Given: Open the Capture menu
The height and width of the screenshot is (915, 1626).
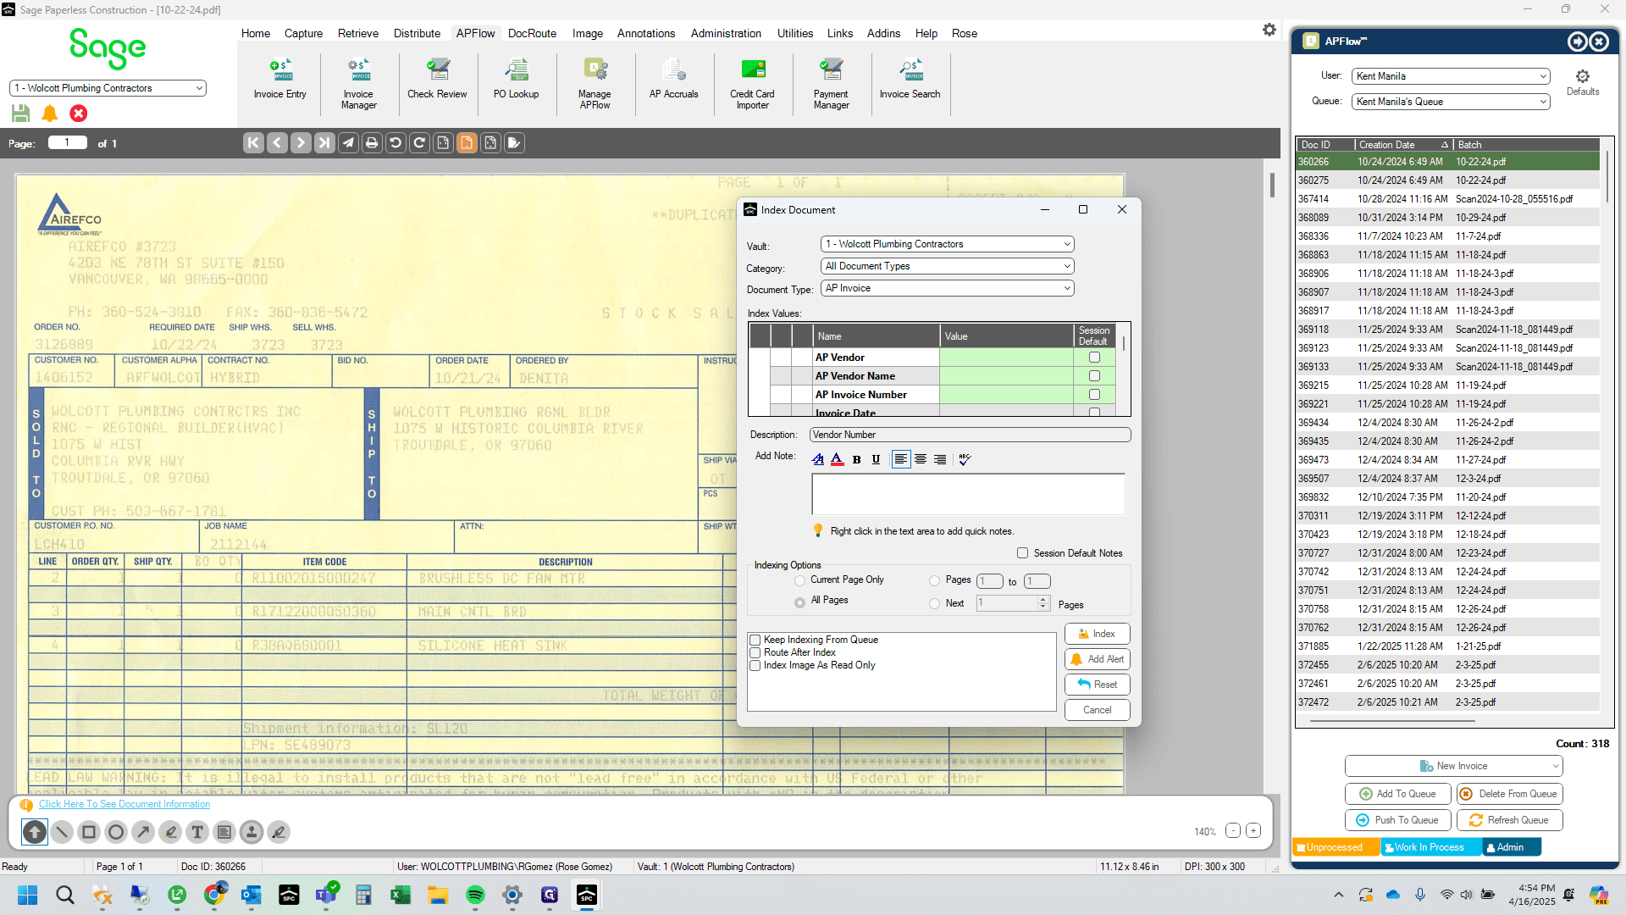Looking at the screenshot, I should point(303,33).
